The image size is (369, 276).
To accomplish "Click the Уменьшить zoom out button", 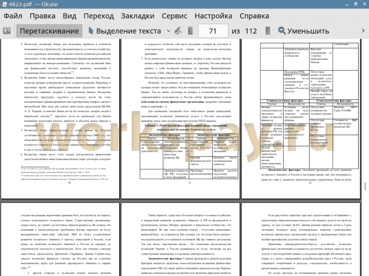I will [x=304, y=31].
